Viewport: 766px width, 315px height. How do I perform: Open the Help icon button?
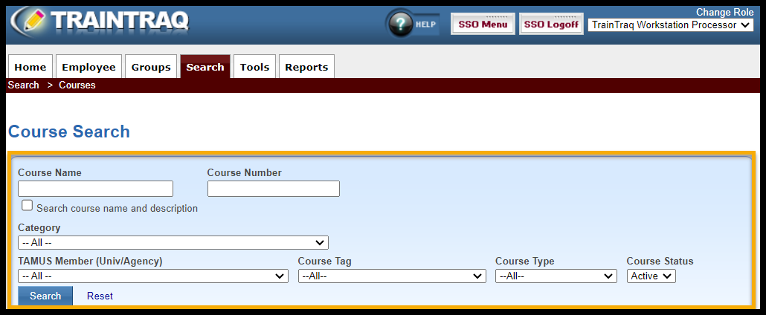pyautogui.click(x=413, y=25)
